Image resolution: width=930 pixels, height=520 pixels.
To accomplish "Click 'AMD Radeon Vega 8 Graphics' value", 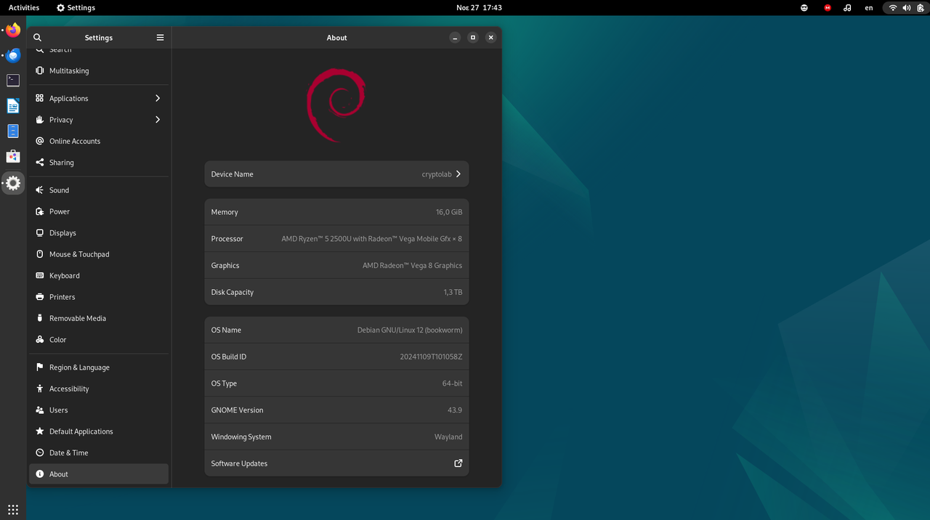I will (412, 266).
